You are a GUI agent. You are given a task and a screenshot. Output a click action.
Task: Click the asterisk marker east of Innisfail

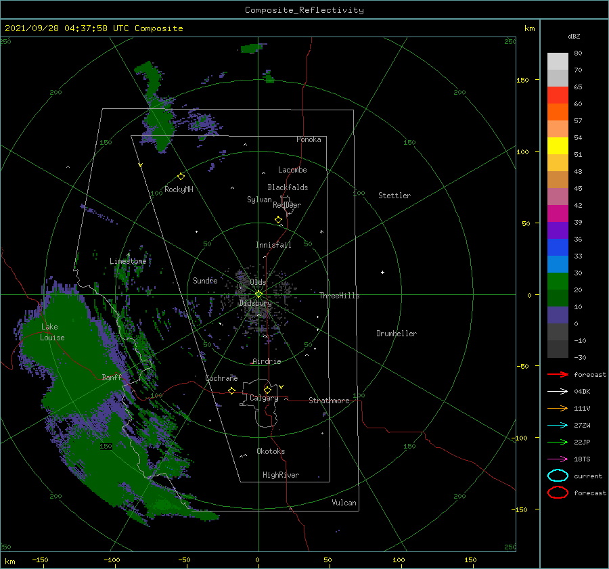coord(321,232)
